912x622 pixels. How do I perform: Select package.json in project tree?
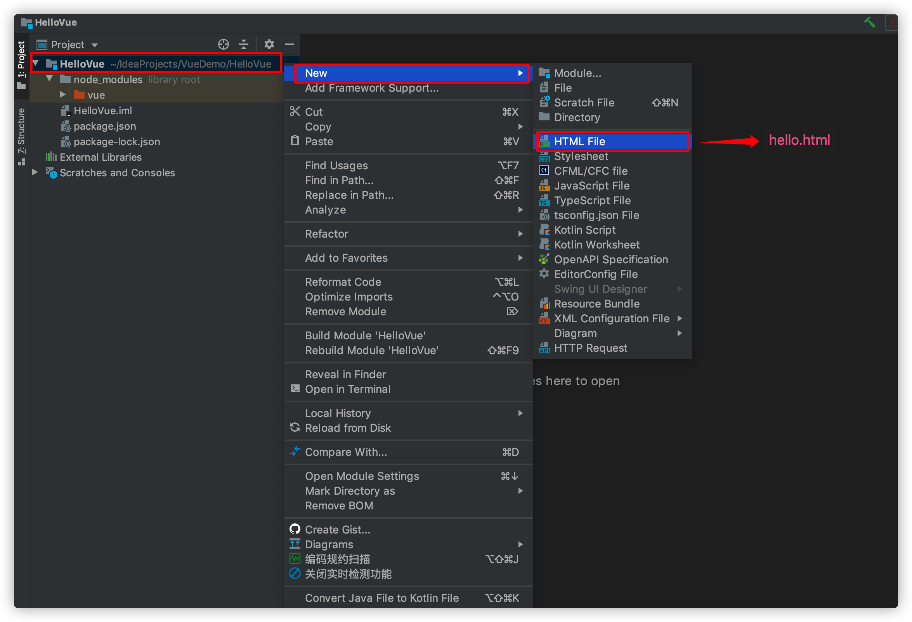(104, 126)
